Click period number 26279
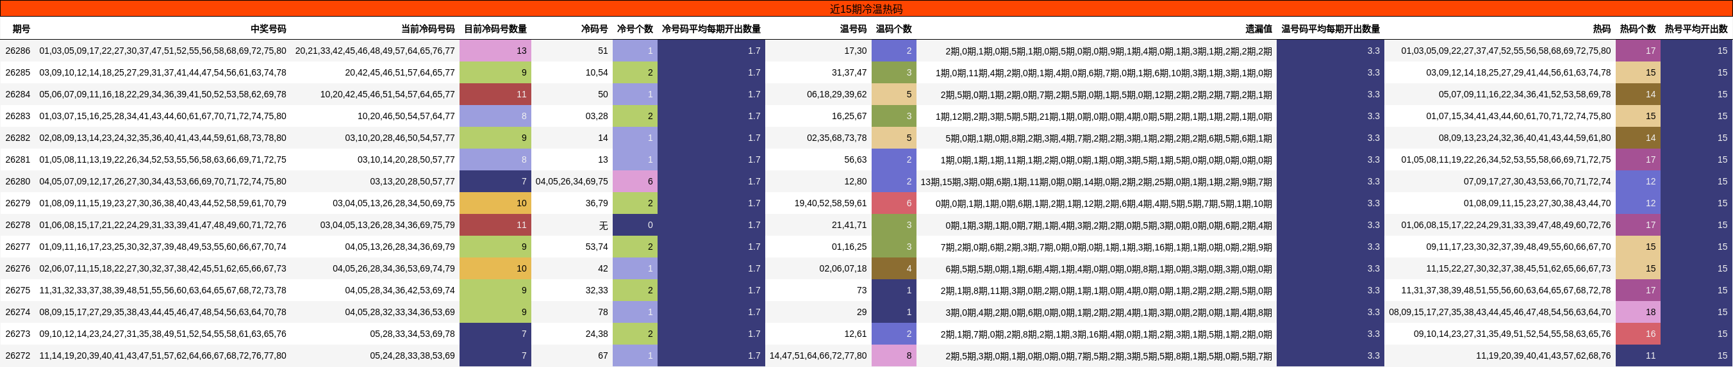Image resolution: width=1733 pixels, height=367 pixels. coord(17,203)
